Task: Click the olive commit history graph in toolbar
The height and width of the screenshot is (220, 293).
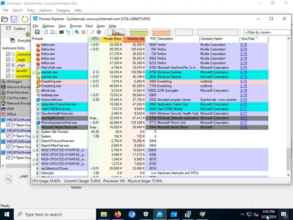Action: 139,32
